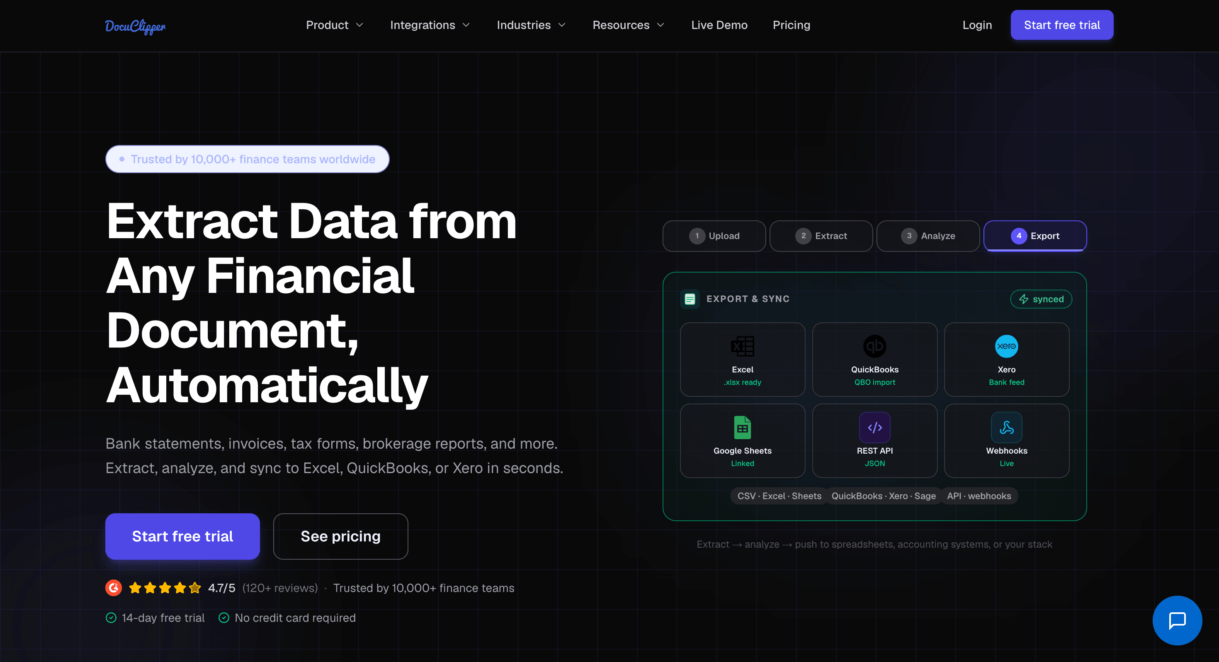Click the 'Linked' label under Google Sheets
Image resolution: width=1219 pixels, height=662 pixels.
pos(743,464)
